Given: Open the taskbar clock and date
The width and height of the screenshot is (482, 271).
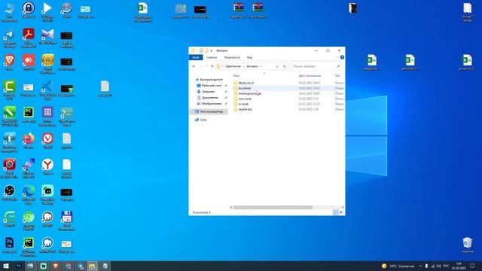Looking at the screenshot, I should pyautogui.click(x=459, y=266).
